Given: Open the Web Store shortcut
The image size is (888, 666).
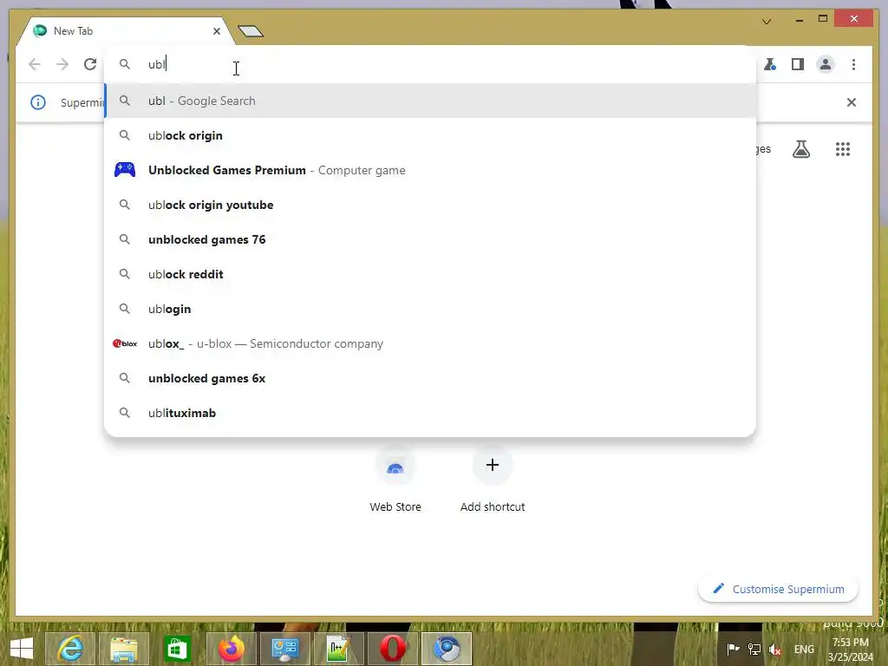Looking at the screenshot, I should click(395, 479).
